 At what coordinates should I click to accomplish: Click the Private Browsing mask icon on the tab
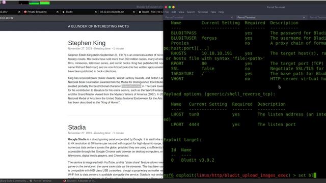point(25,12)
